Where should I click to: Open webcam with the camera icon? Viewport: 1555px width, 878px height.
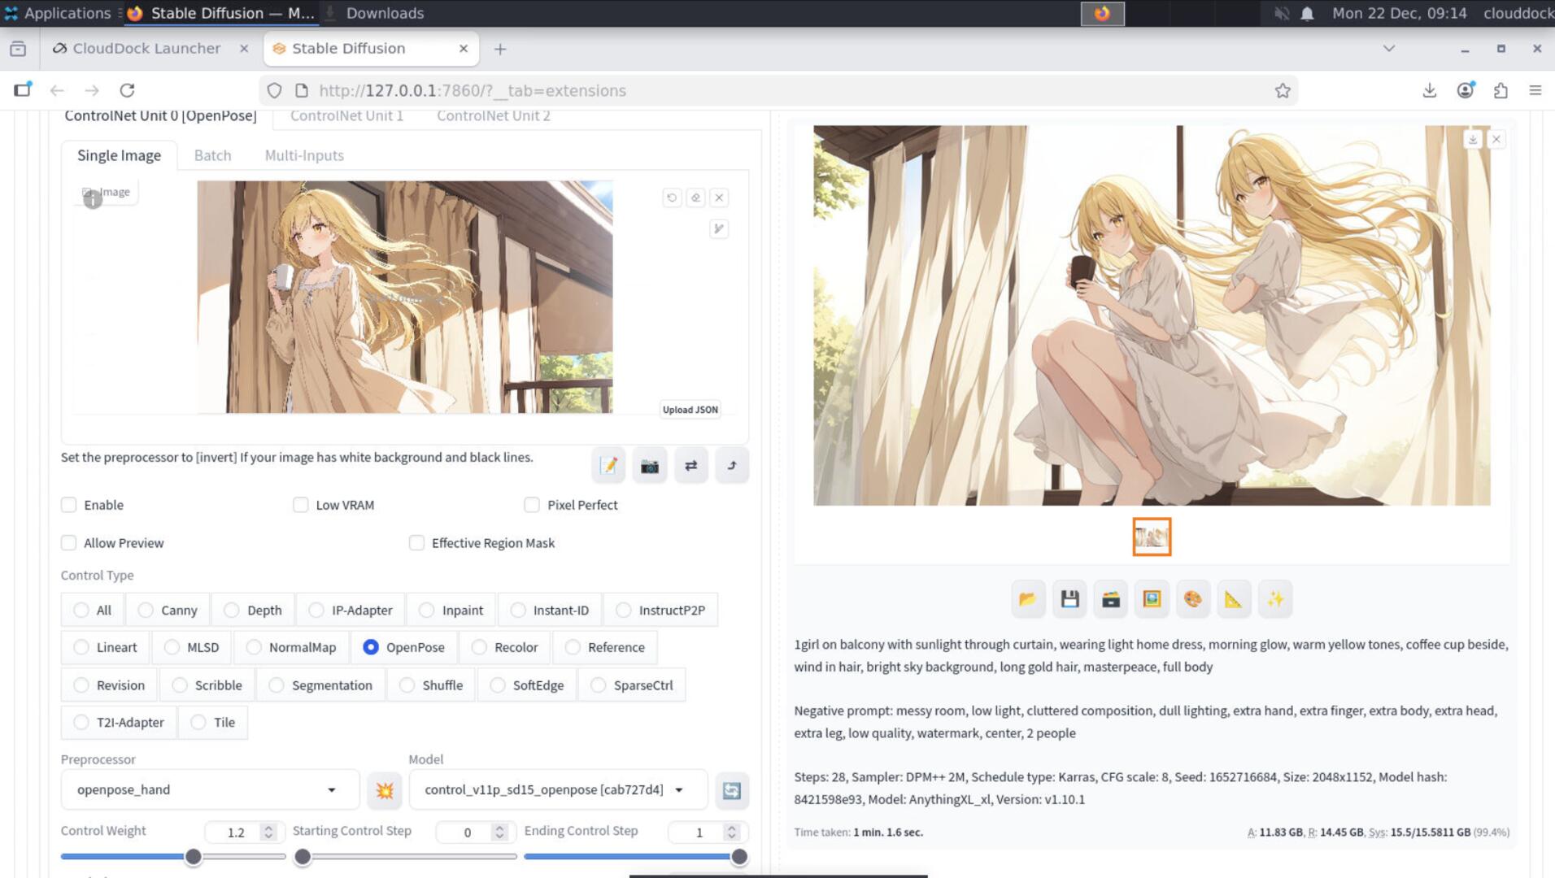point(649,466)
